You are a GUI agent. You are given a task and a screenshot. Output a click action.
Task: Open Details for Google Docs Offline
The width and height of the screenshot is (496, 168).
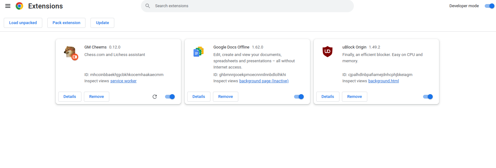pos(199,97)
